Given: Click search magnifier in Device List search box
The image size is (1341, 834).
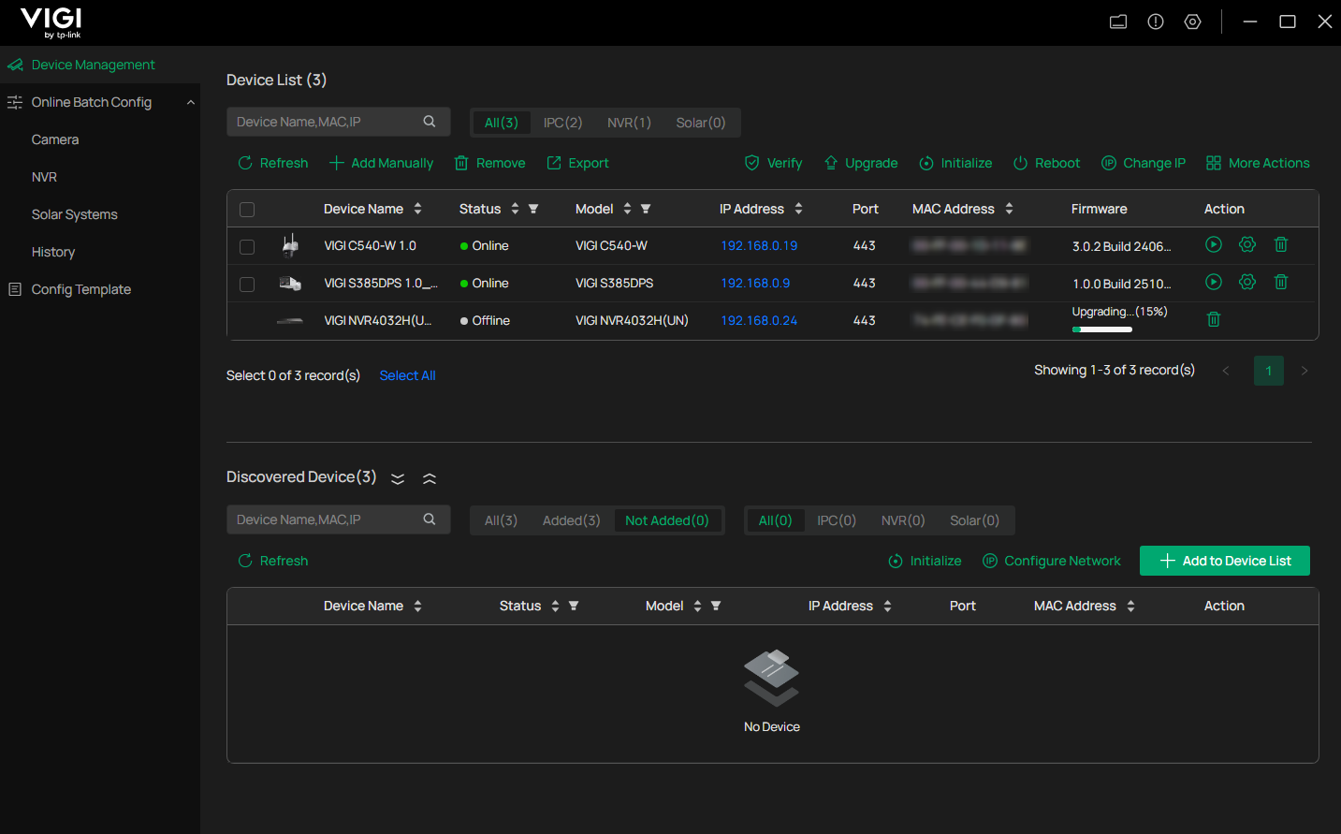Looking at the screenshot, I should click(x=430, y=122).
